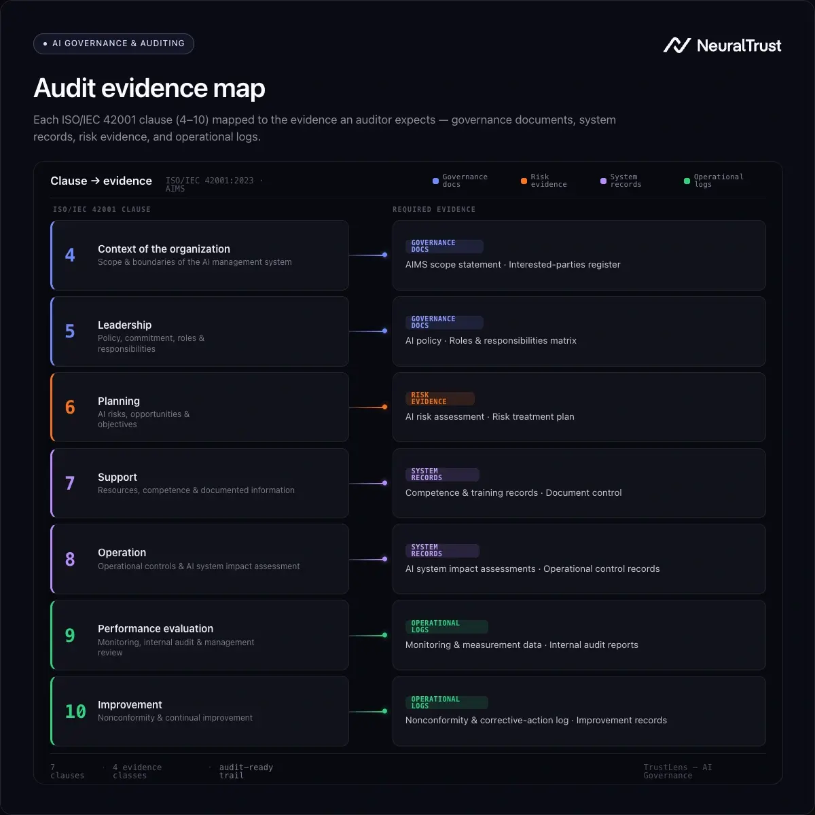Open clause 5 Leadership card
Screen dimensions: 815x815
coord(200,331)
